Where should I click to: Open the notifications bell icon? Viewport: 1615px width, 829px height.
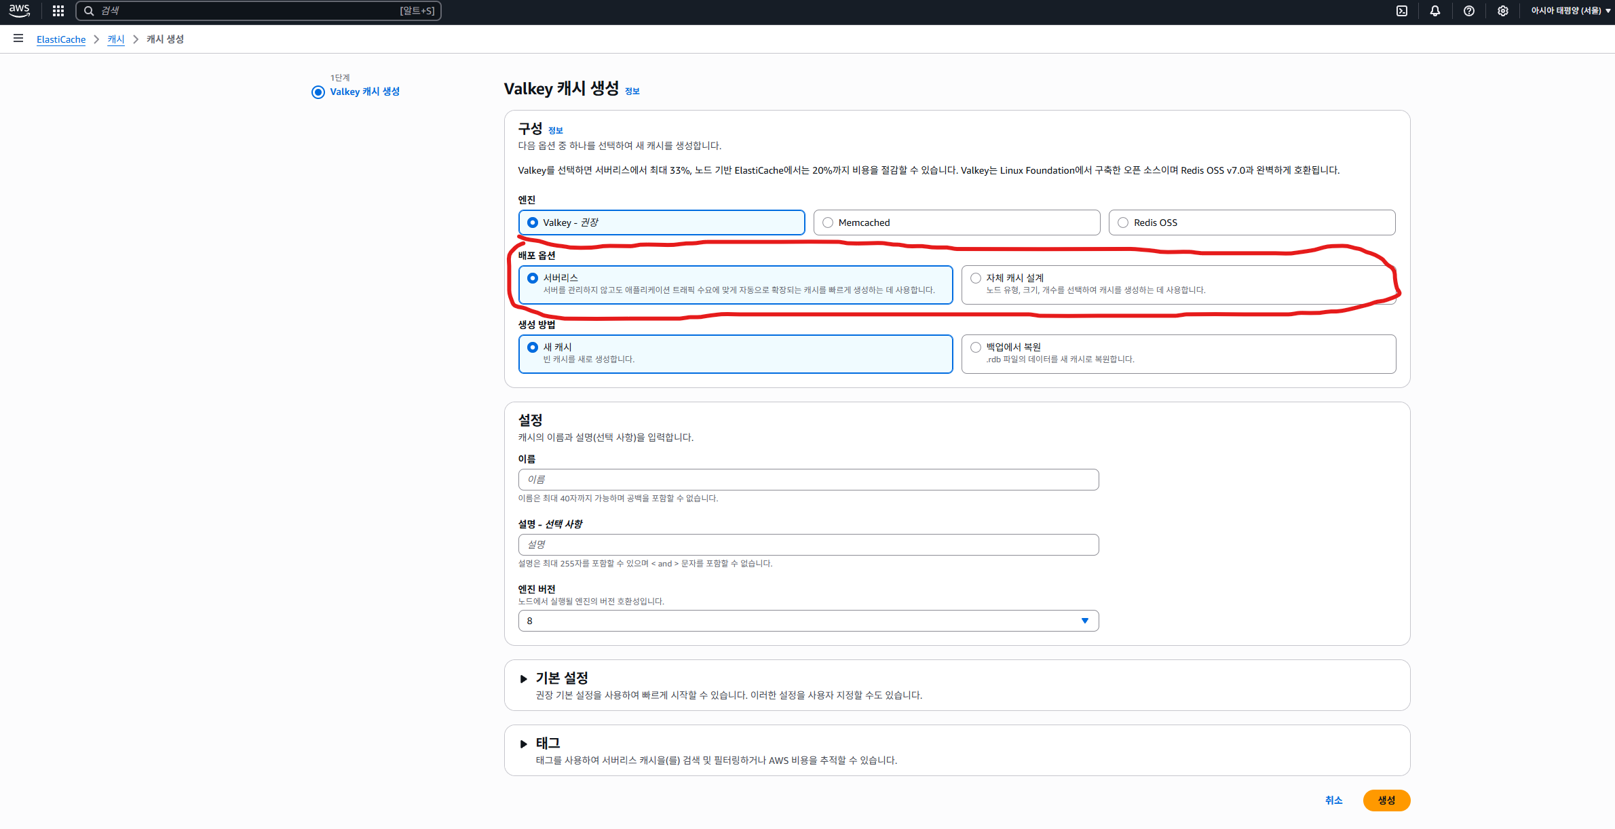click(x=1435, y=11)
